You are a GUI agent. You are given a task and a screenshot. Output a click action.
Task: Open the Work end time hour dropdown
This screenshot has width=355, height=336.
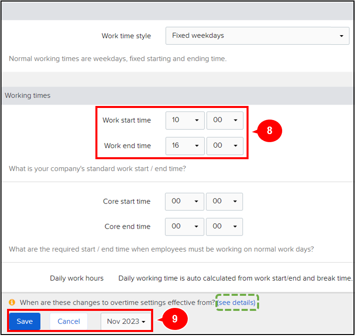(185, 146)
